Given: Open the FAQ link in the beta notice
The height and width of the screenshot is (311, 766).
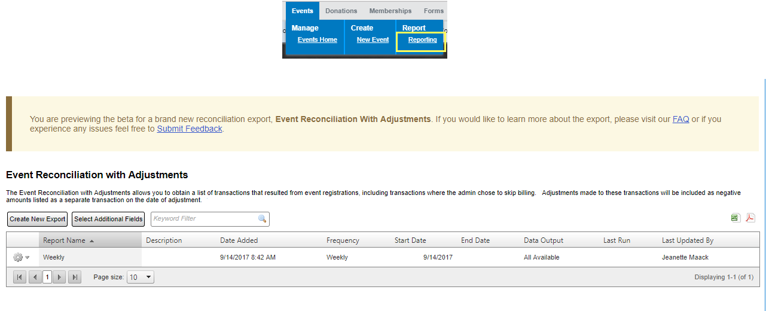Looking at the screenshot, I should (x=680, y=119).
